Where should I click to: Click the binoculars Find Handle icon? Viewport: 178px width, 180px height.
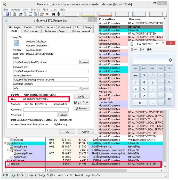pos(53,14)
